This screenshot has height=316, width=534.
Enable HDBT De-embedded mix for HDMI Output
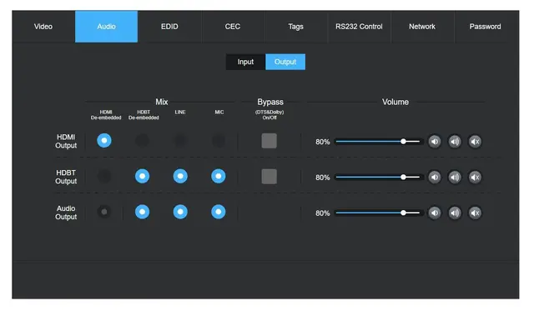[143, 140]
